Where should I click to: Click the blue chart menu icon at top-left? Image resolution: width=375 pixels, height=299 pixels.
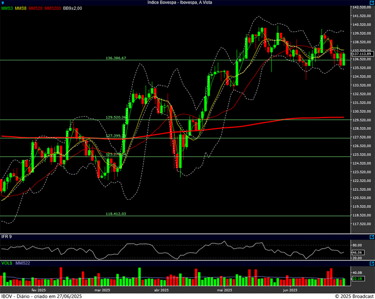click(3, 3)
